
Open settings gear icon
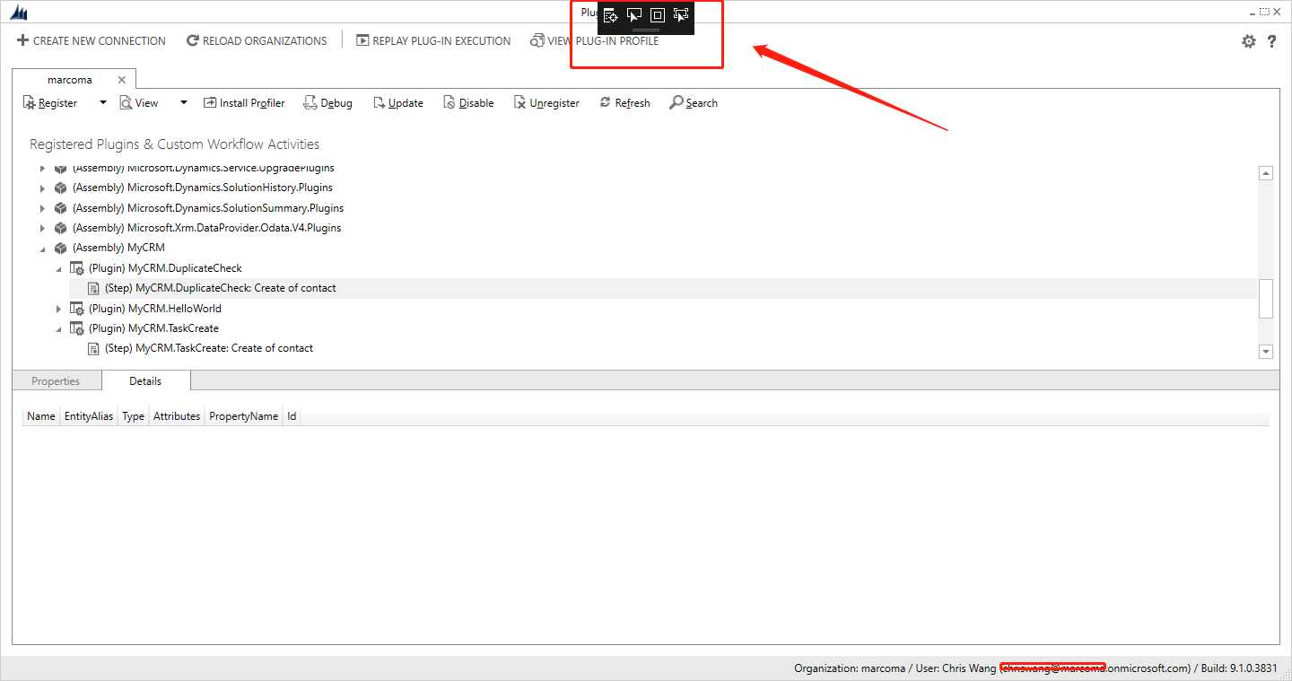point(1249,41)
